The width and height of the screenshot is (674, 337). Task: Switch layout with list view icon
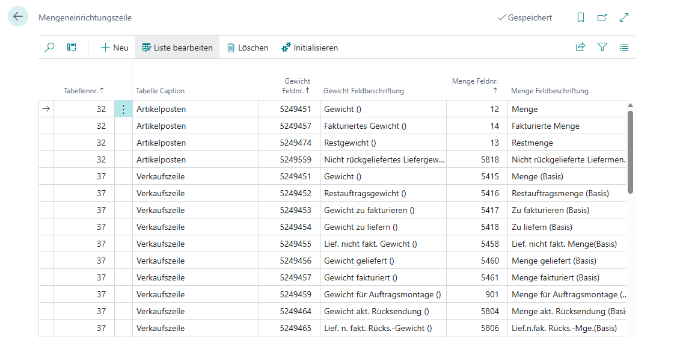[624, 48]
